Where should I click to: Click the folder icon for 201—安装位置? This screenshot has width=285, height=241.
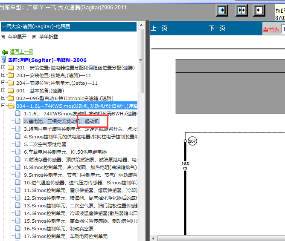(11, 68)
